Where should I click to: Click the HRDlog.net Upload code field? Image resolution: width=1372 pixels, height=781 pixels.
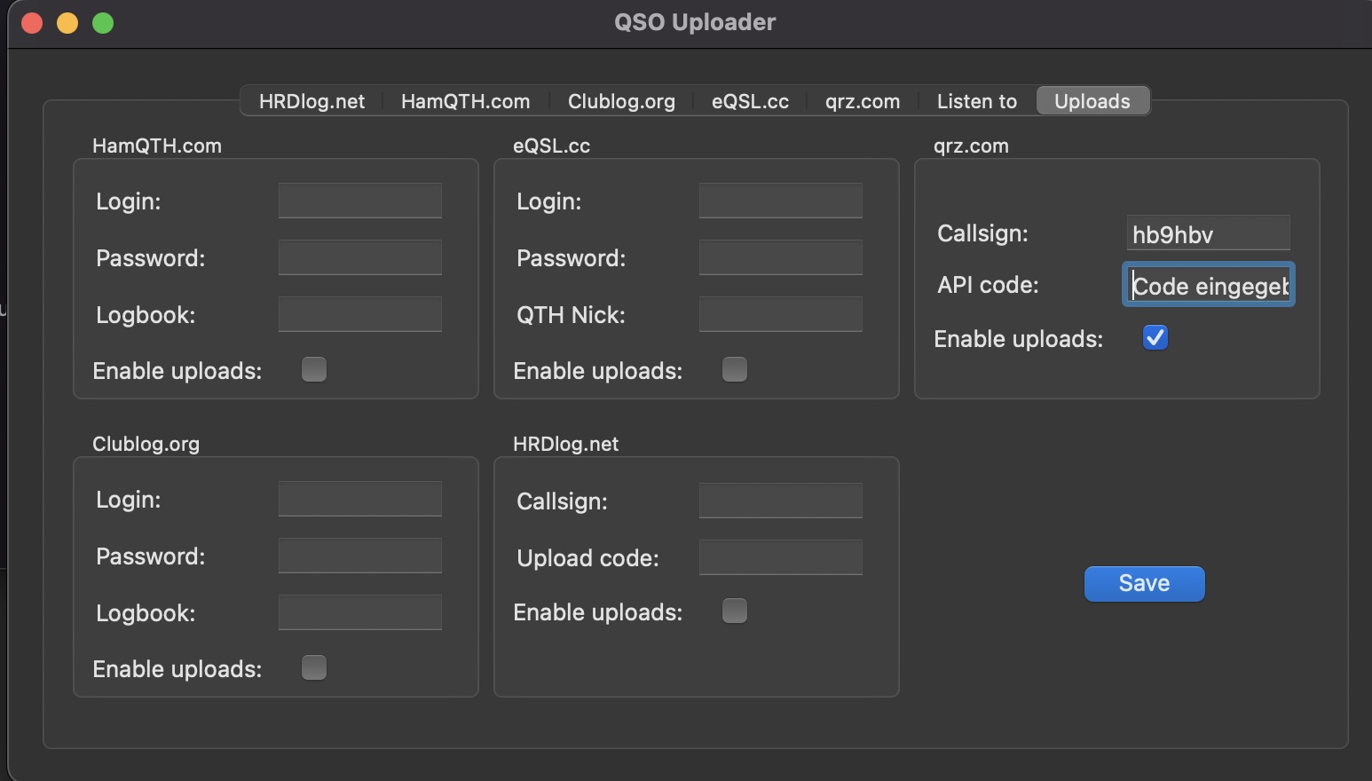point(780,557)
